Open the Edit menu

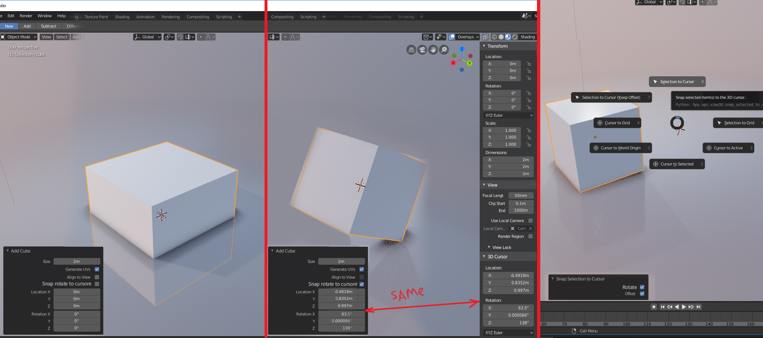[11, 16]
